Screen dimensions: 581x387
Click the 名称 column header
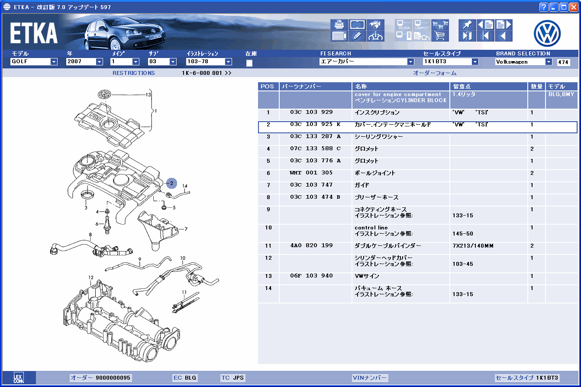coord(401,86)
